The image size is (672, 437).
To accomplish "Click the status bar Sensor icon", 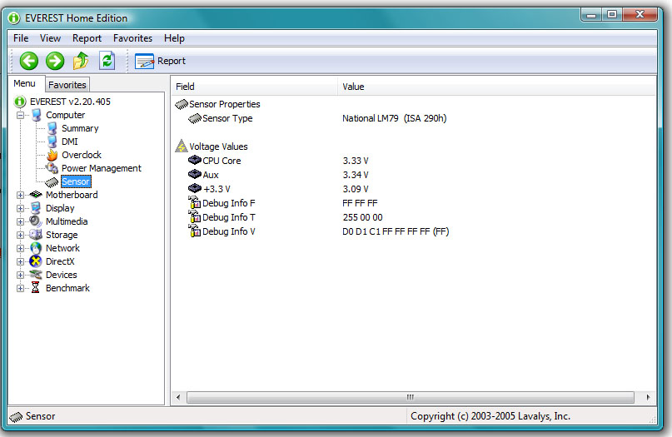I will coord(17,416).
